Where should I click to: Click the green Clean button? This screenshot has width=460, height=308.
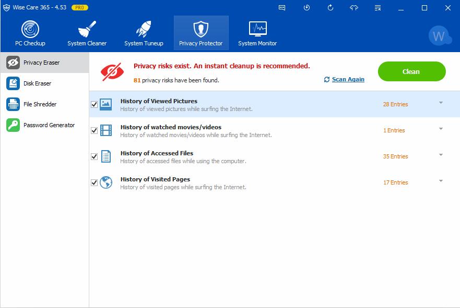pos(411,71)
